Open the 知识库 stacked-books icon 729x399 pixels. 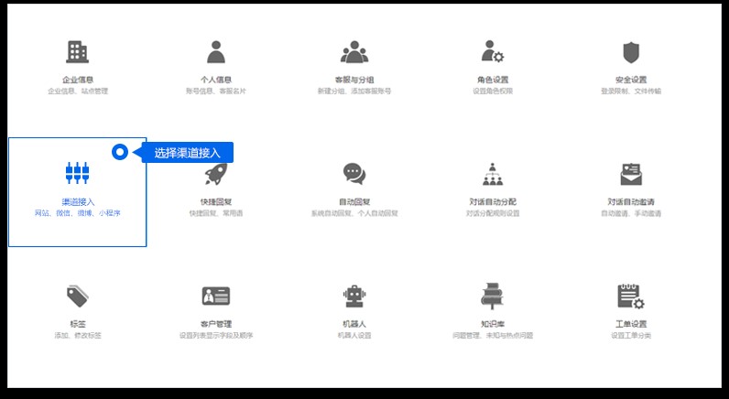[493, 297]
